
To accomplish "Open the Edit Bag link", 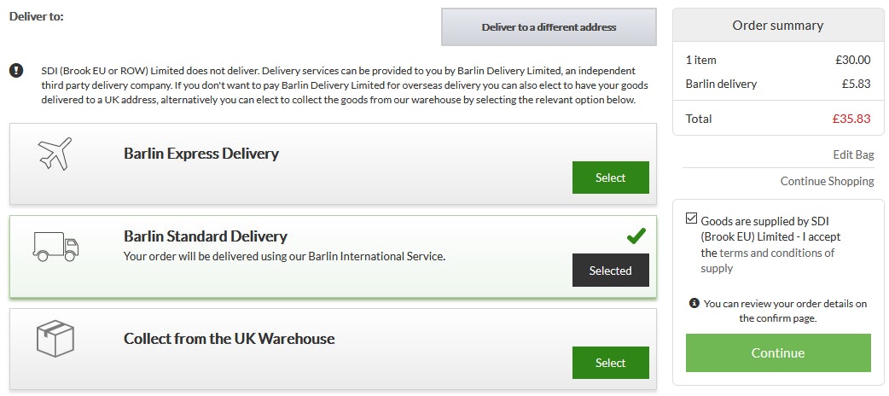I will click(x=853, y=154).
